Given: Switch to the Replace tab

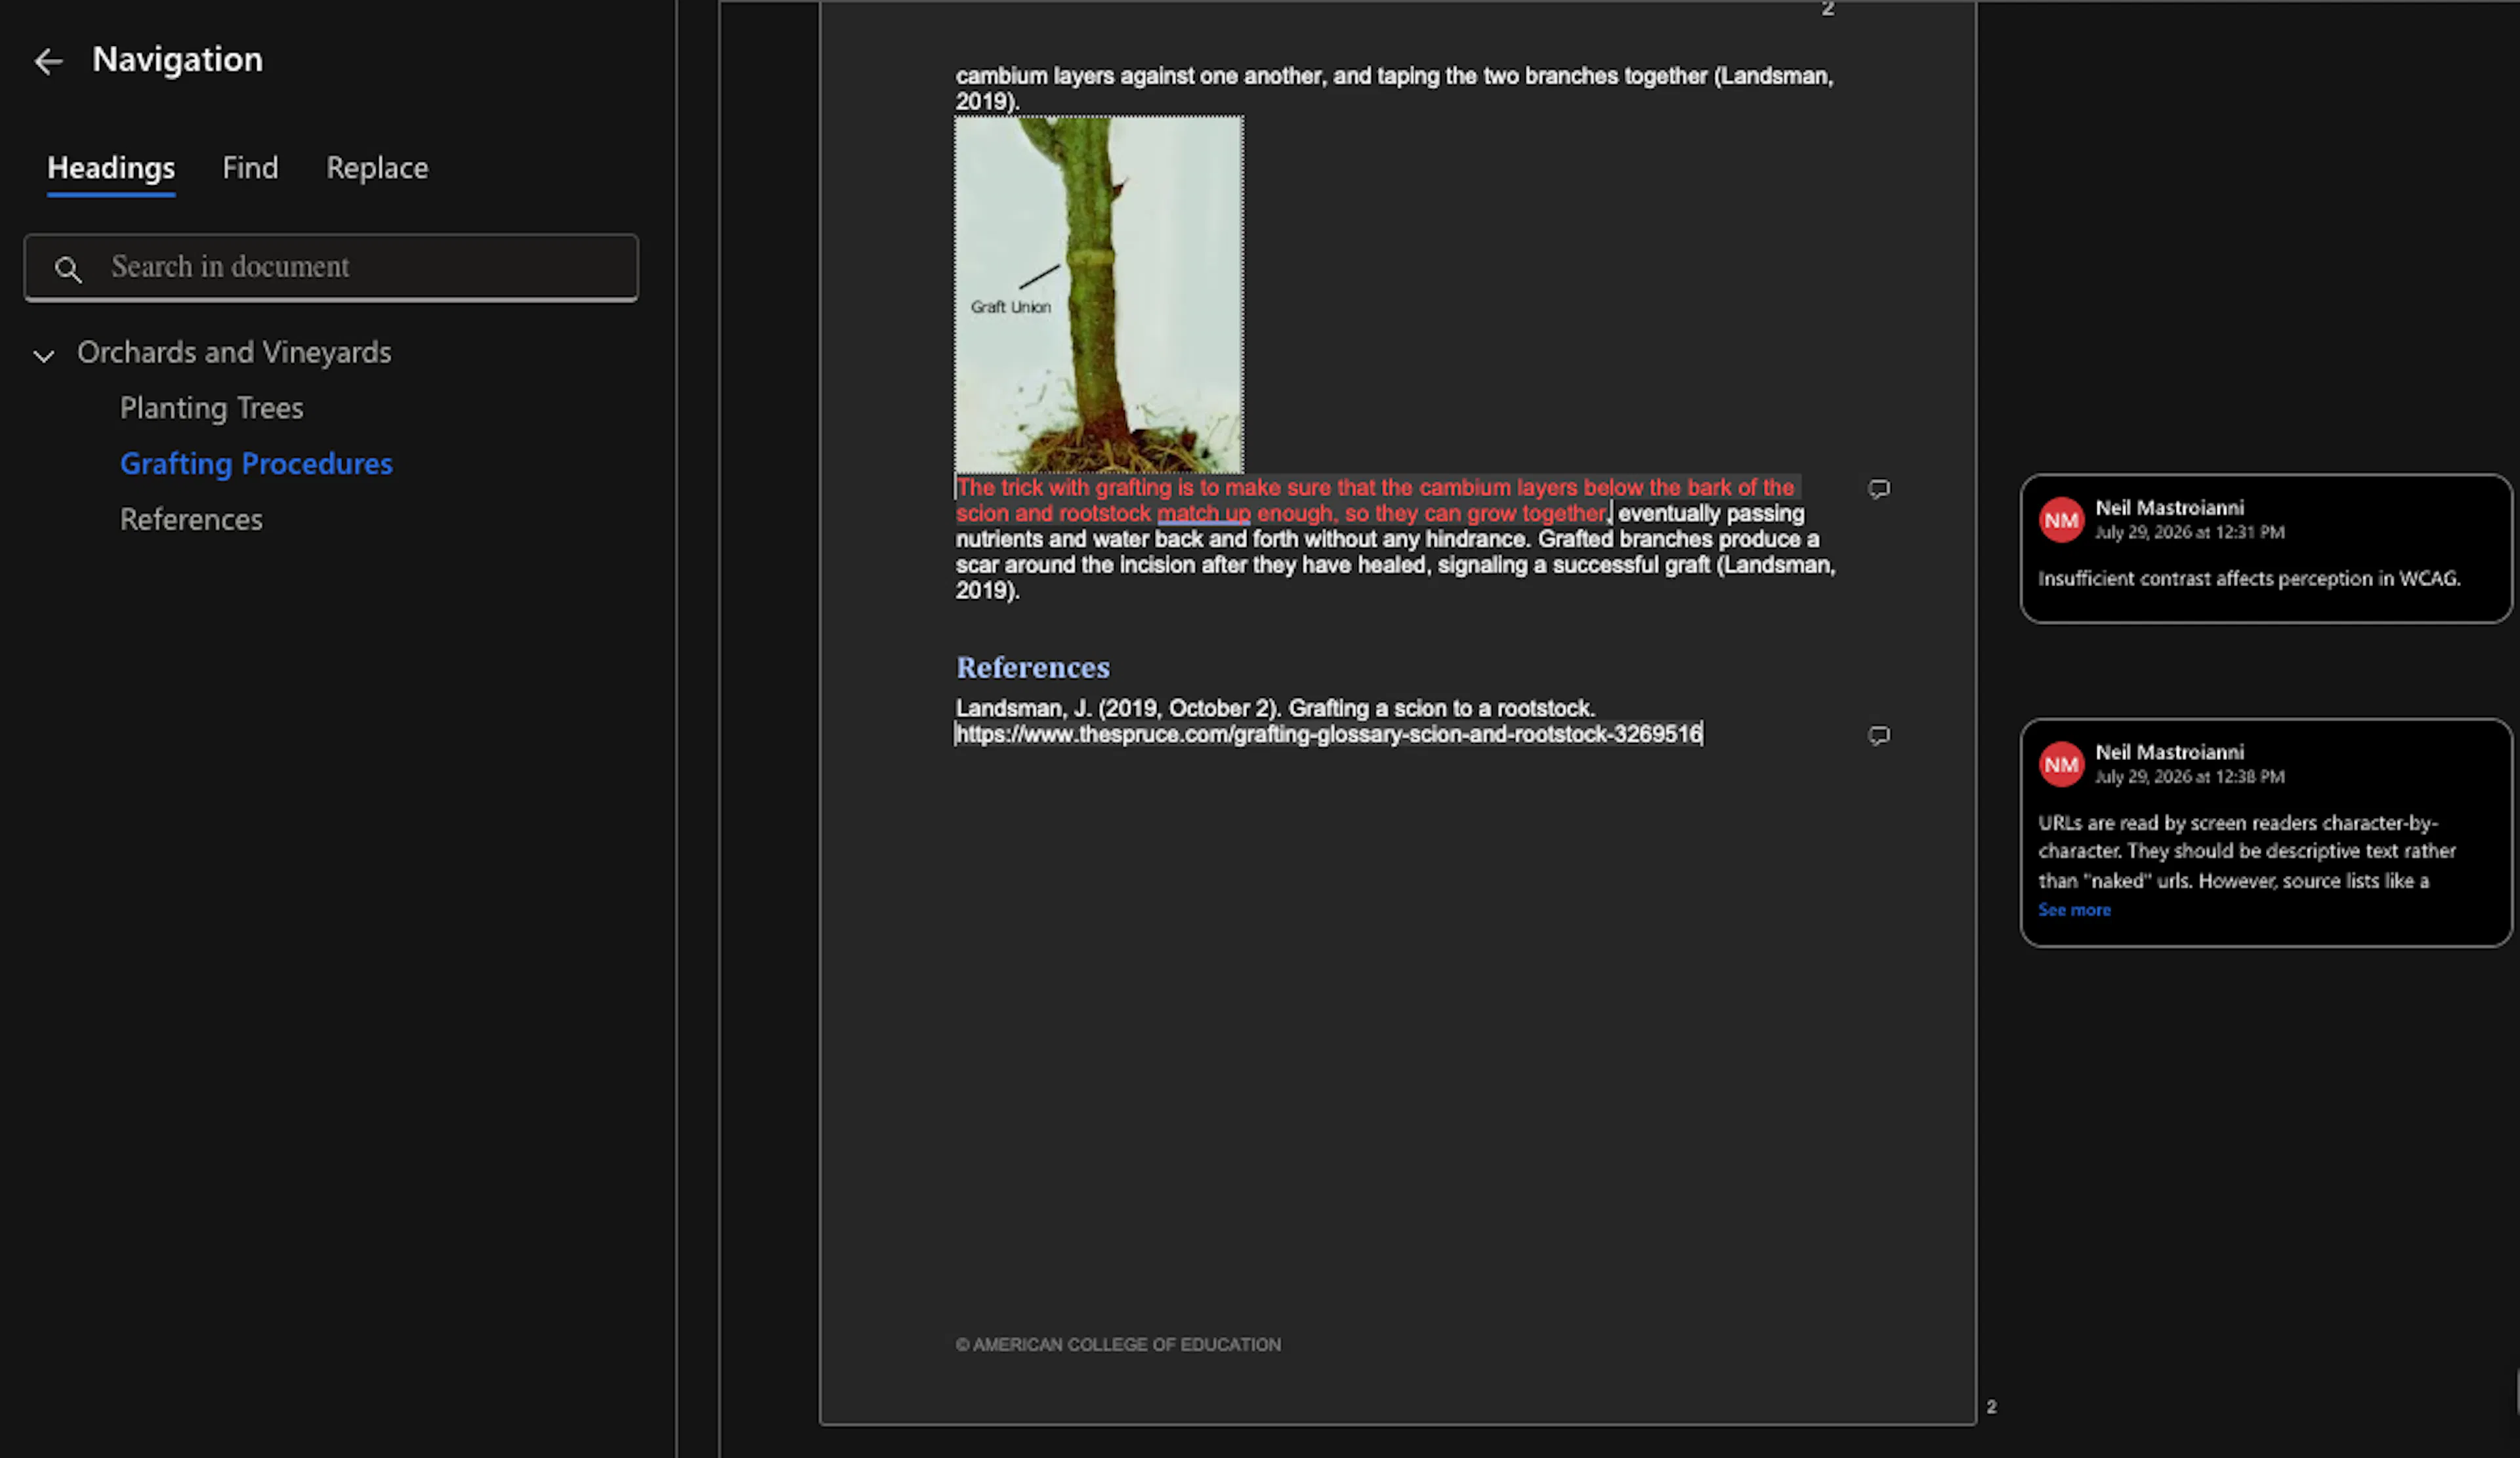Looking at the screenshot, I should [377, 168].
